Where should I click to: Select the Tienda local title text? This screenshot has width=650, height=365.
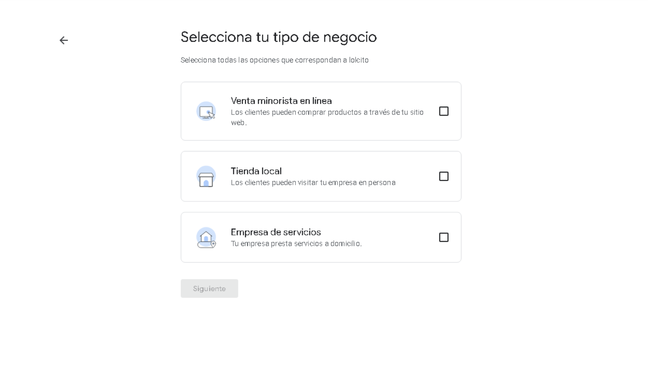(256, 171)
